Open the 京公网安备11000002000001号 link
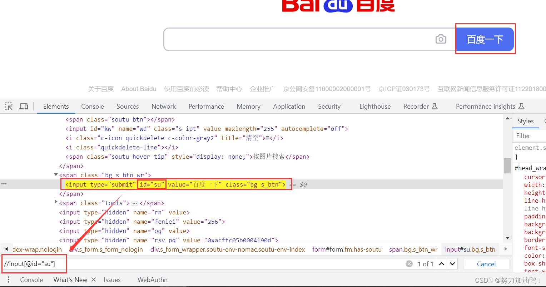Screen dimensions: 546x287 327,89
